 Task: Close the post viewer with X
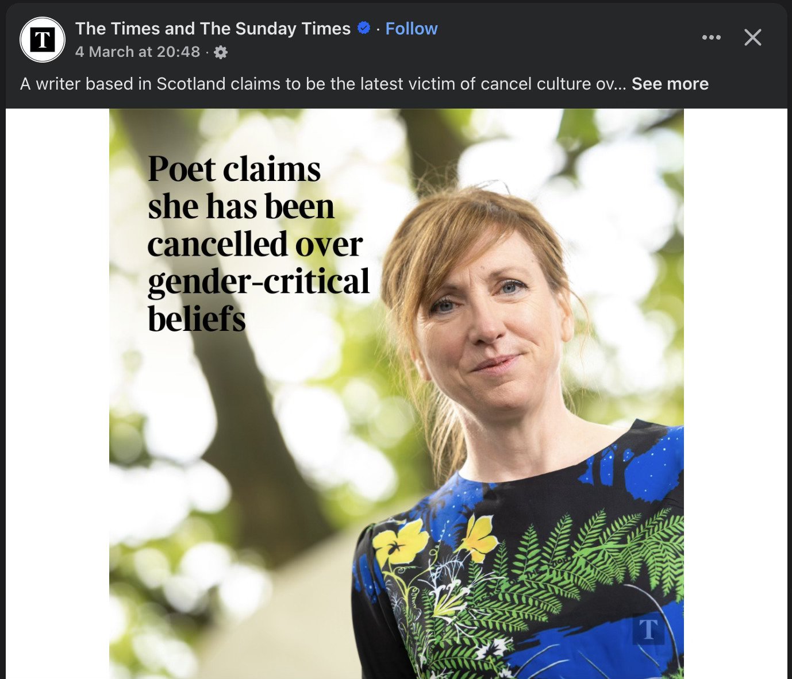(752, 37)
